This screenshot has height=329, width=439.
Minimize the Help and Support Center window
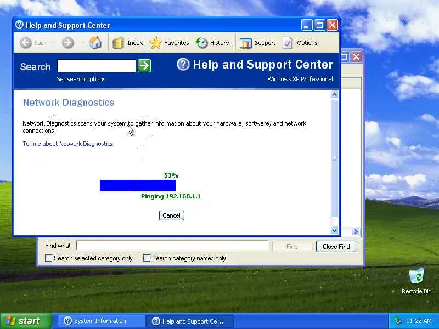[307, 25]
